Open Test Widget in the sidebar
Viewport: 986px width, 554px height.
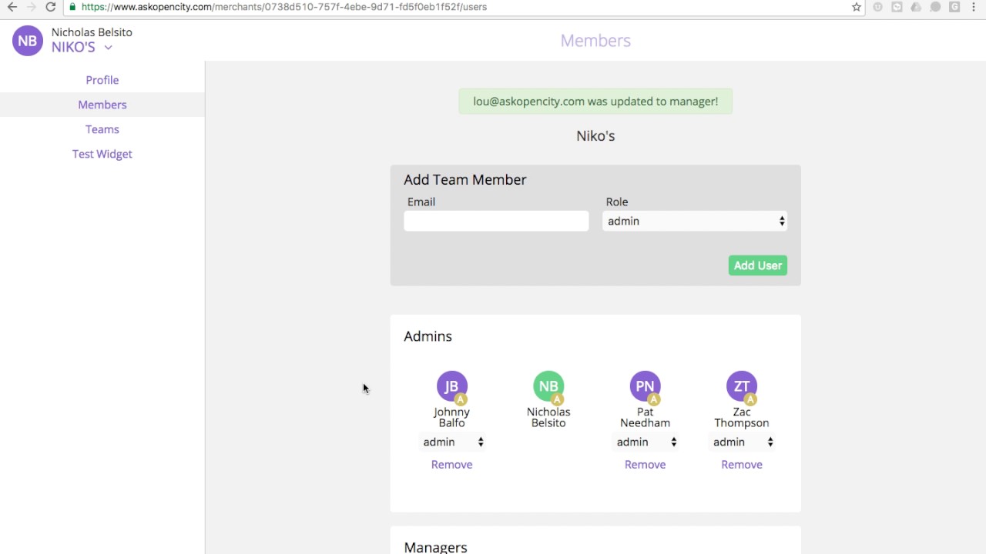[102, 154]
